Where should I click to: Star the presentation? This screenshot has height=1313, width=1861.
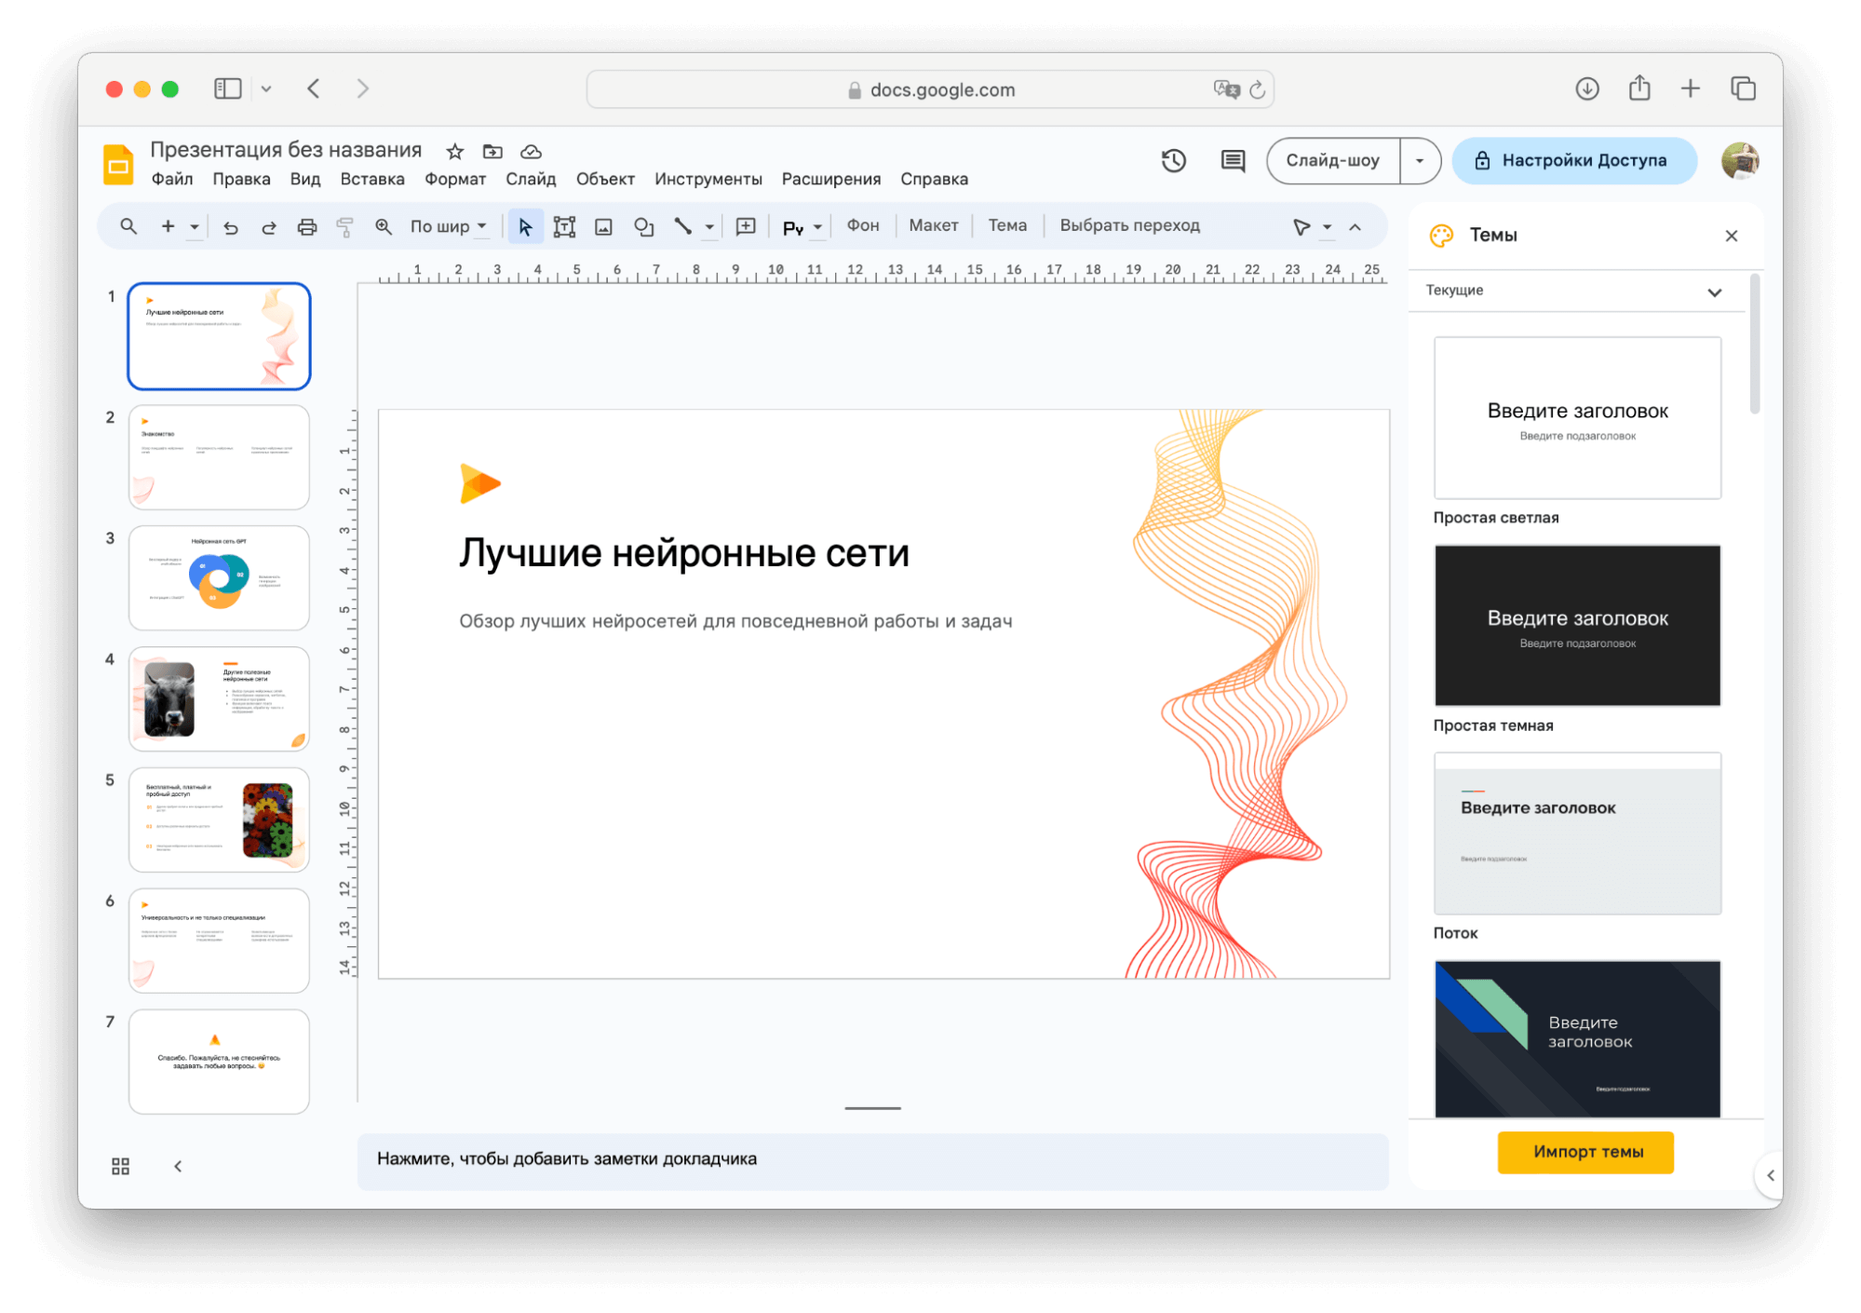[x=454, y=151]
